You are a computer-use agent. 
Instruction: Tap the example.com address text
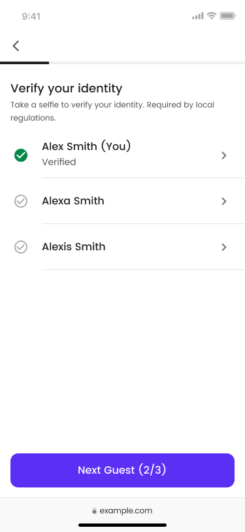pyautogui.click(x=126, y=510)
